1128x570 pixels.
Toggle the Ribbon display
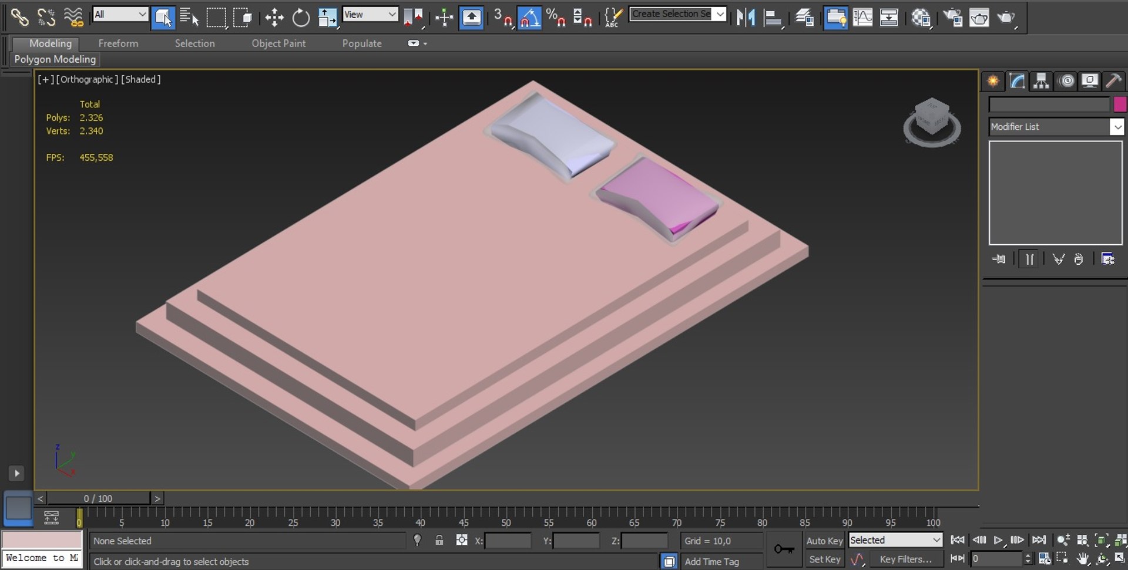835,17
